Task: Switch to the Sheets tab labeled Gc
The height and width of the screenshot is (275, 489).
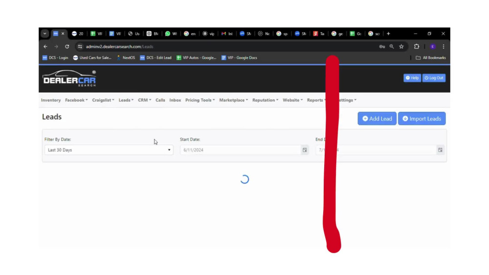Action: click(x=356, y=34)
